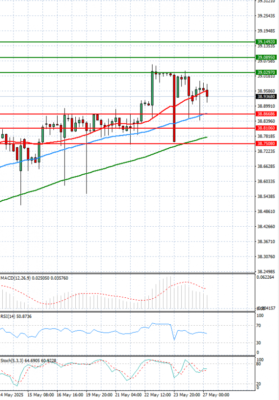The image size is (279, 400).
Task: Click the green 39.14920 resistance price label
Action: point(266,42)
